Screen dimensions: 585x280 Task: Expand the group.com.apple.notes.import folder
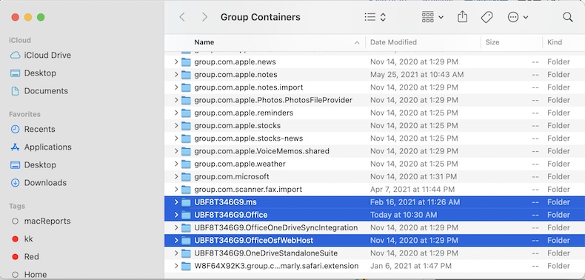tap(176, 87)
